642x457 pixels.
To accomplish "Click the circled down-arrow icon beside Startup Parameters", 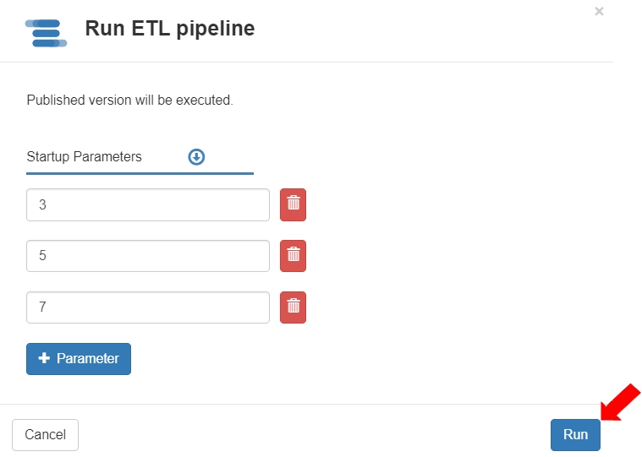I will pos(196,156).
